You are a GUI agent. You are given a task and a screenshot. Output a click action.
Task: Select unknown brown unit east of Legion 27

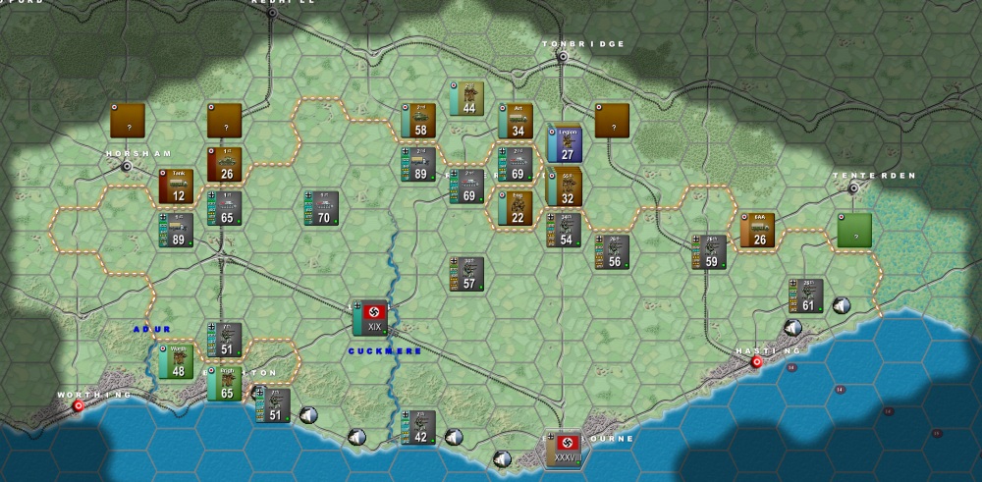pyautogui.click(x=612, y=120)
